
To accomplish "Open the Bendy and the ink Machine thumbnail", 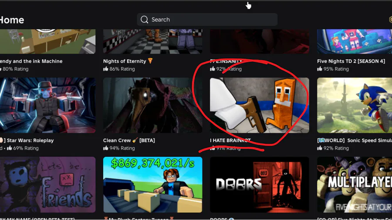I will 47,41.
